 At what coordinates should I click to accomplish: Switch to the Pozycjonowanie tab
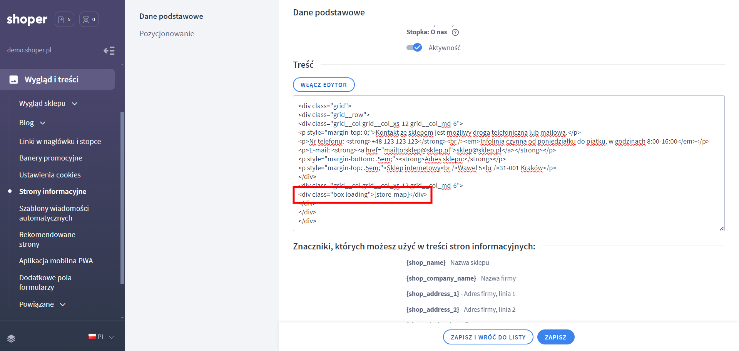point(167,33)
